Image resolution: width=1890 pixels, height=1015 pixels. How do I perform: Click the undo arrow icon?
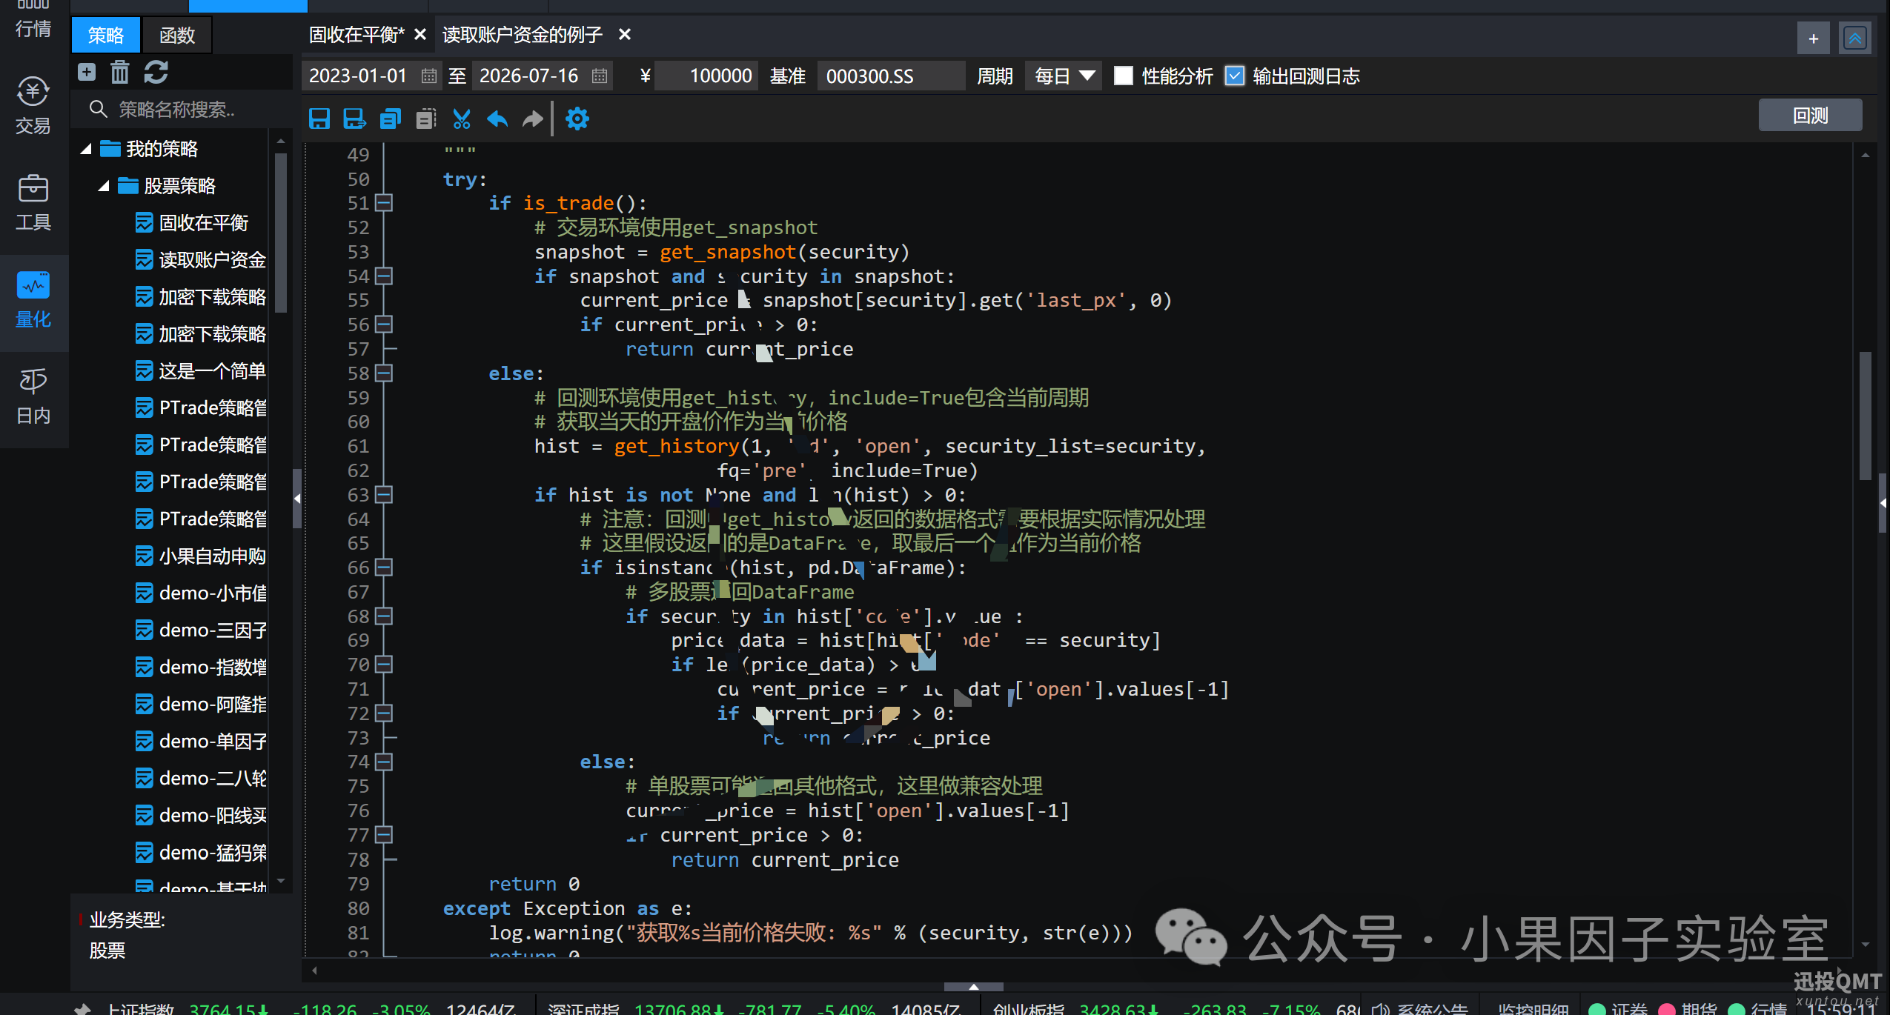(497, 119)
